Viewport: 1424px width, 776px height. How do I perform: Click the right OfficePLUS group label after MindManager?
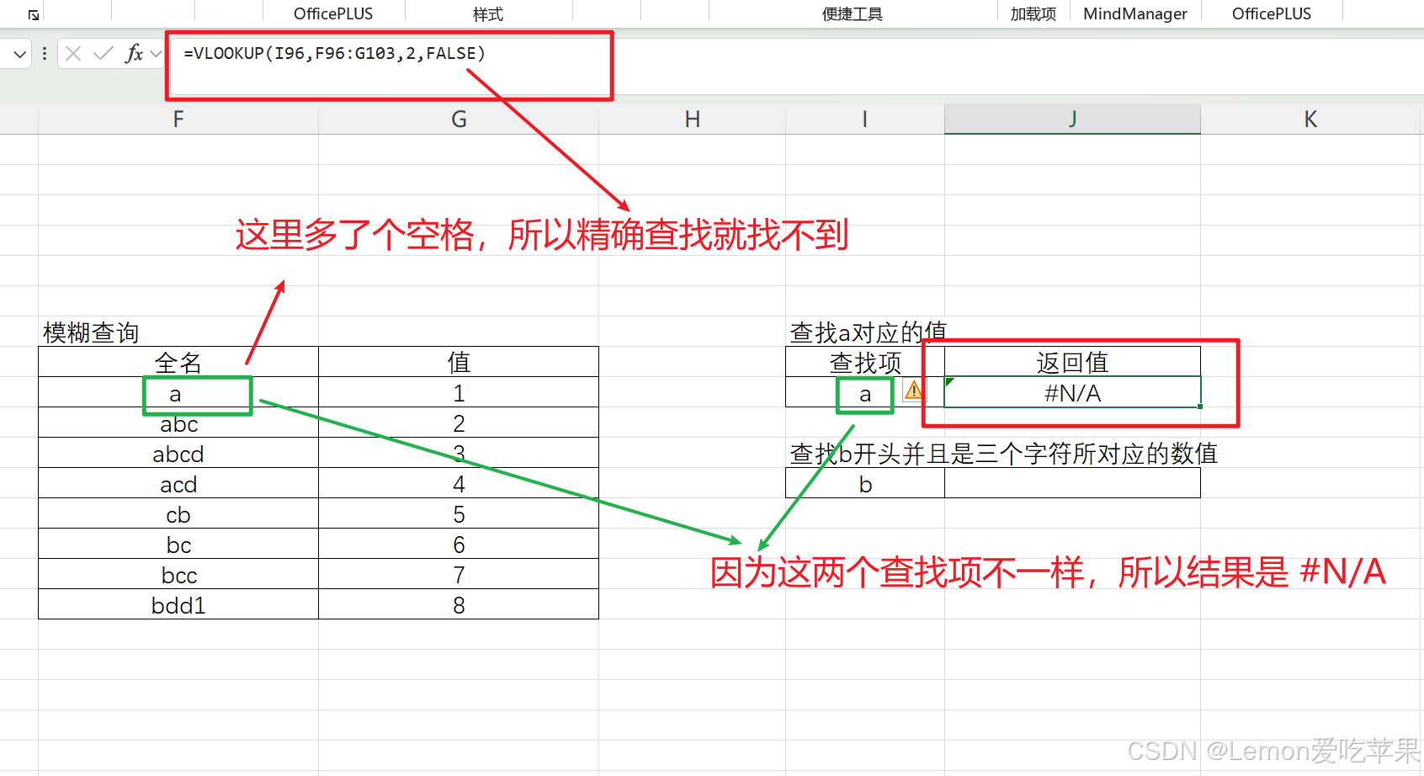coord(1272,14)
